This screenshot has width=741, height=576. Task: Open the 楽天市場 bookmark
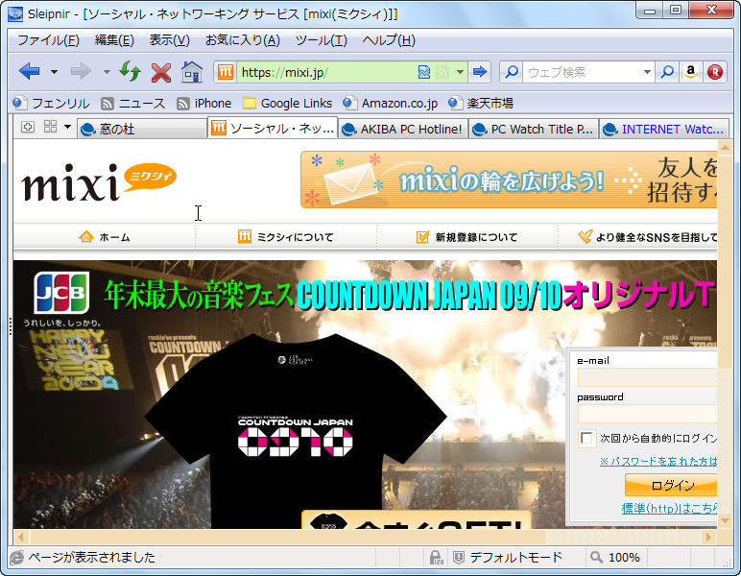click(481, 103)
